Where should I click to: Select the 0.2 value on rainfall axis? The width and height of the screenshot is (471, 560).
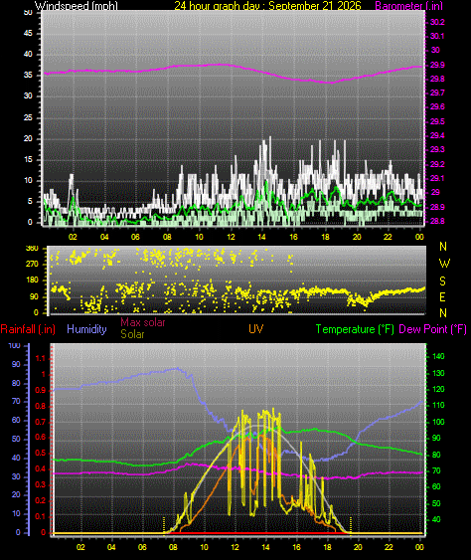point(41,500)
